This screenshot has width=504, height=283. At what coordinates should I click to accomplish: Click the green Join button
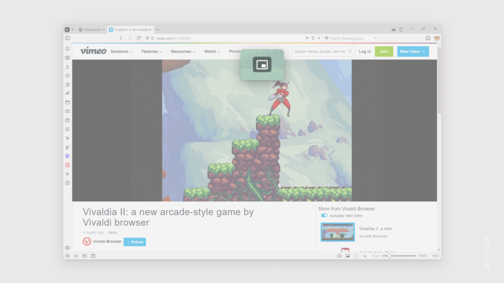coord(384,51)
